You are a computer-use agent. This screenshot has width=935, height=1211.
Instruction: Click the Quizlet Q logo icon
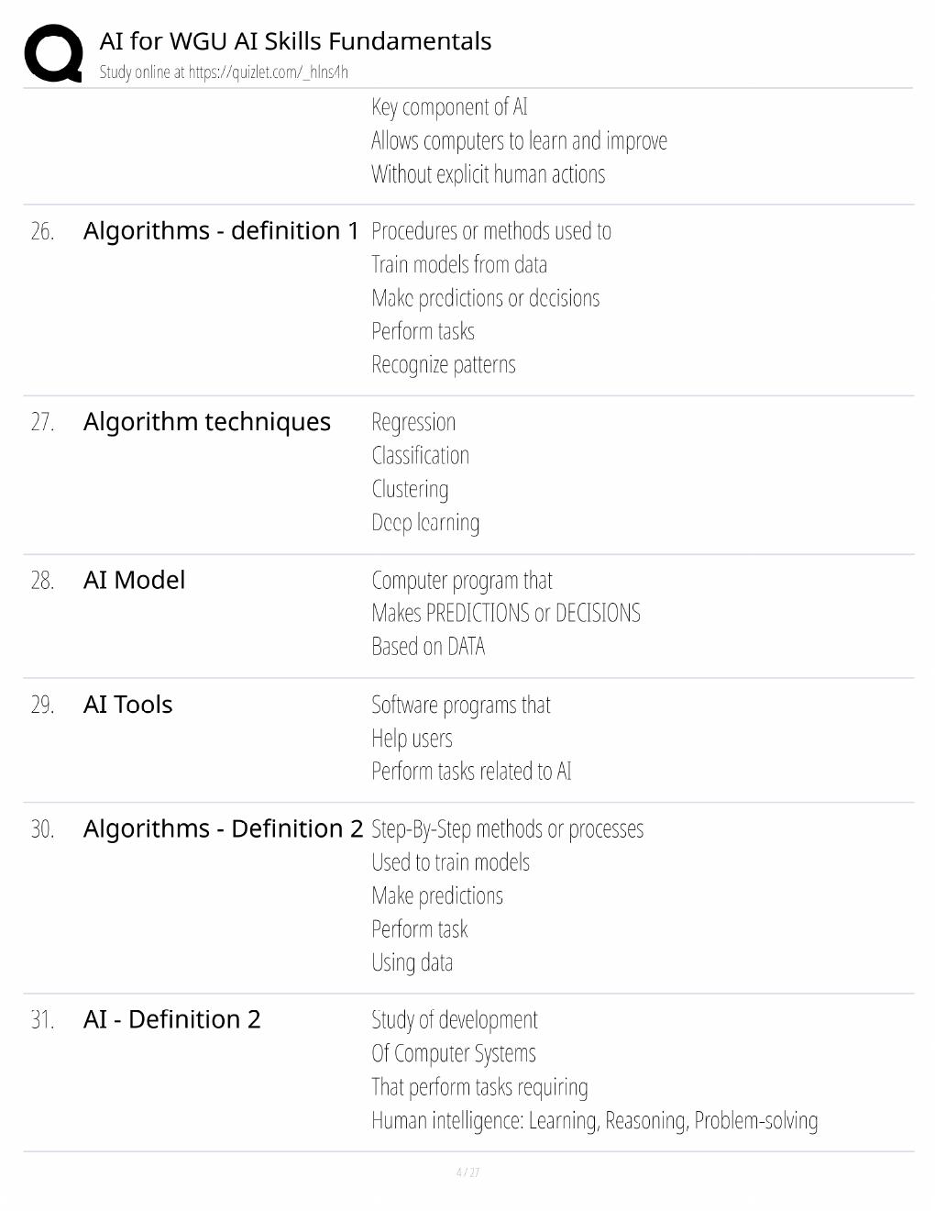53,53
